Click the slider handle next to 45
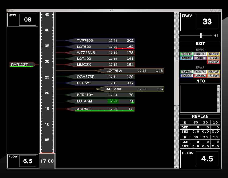Image resolution: width=228 pixels, height=178 pixels. (x=201, y=36)
